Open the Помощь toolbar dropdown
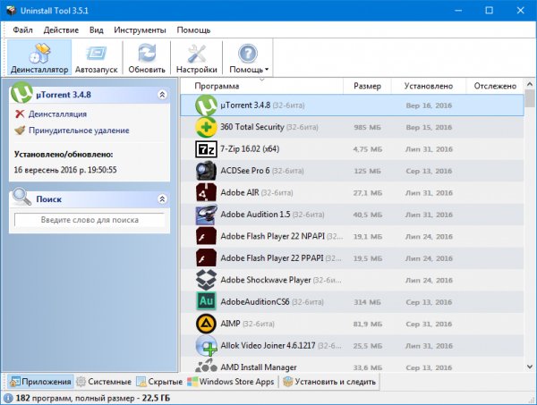Viewport: 537px width, 405px height. 248,57
